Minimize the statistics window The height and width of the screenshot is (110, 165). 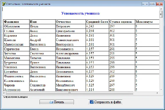coord(145,4)
